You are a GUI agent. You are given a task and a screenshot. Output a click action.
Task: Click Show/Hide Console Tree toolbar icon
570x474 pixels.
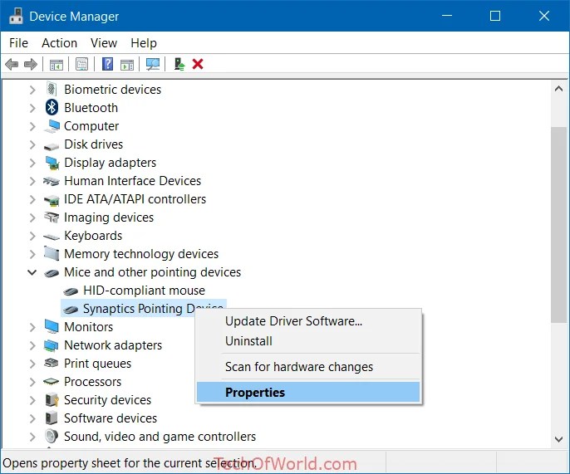click(x=57, y=65)
